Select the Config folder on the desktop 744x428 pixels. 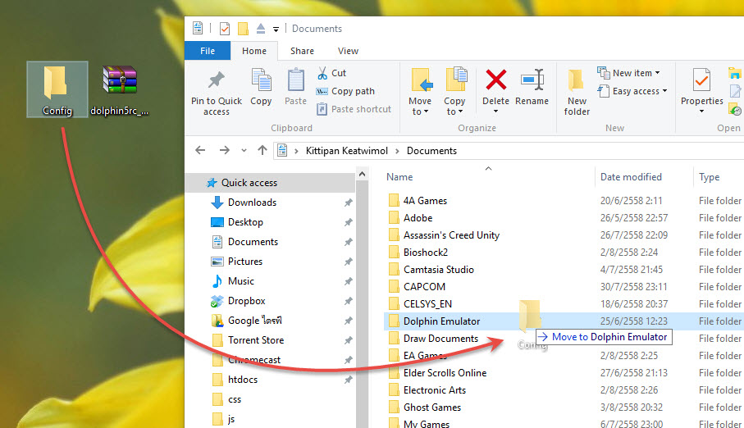[x=57, y=89]
